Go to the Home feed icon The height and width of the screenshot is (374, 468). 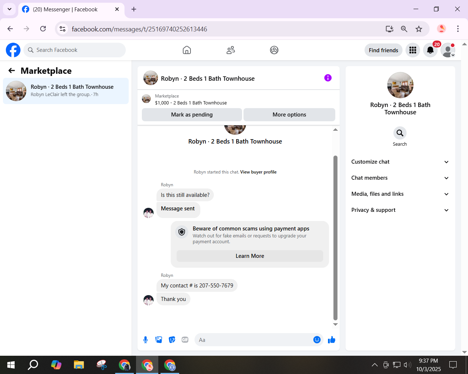click(x=187, y=50)
